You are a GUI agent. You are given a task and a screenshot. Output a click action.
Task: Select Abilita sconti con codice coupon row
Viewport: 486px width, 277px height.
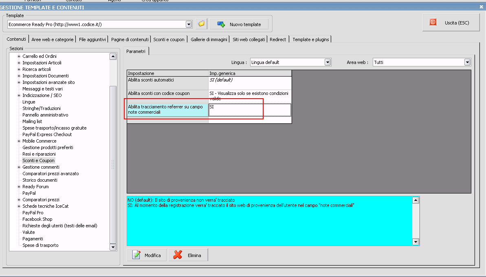click(x=209, y=97)
